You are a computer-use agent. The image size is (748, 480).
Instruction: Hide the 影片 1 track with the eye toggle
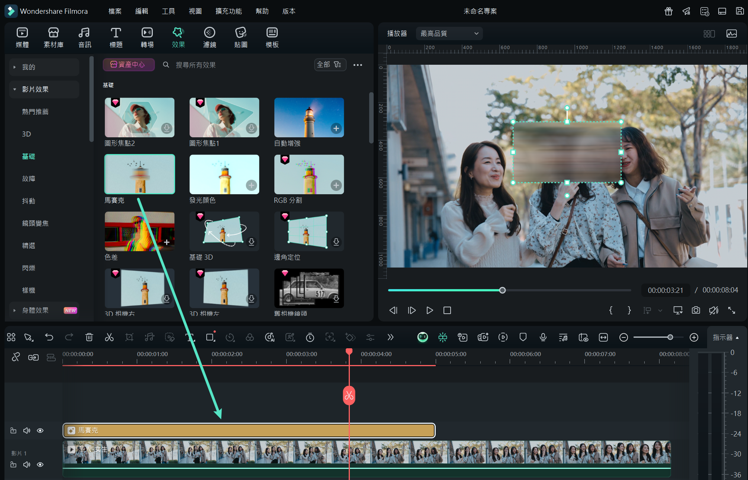[x=40, y=464]
